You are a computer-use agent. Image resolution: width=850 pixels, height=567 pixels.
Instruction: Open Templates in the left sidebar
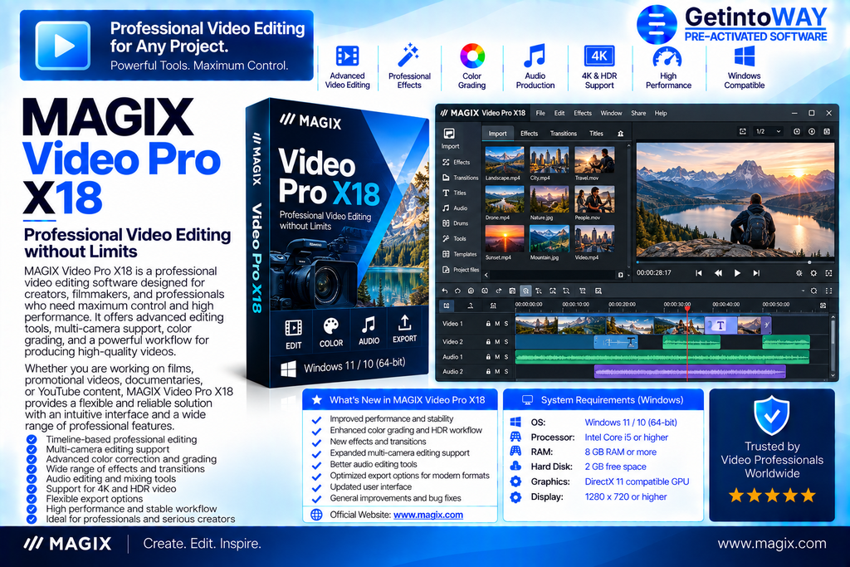(x=460, y=254)
